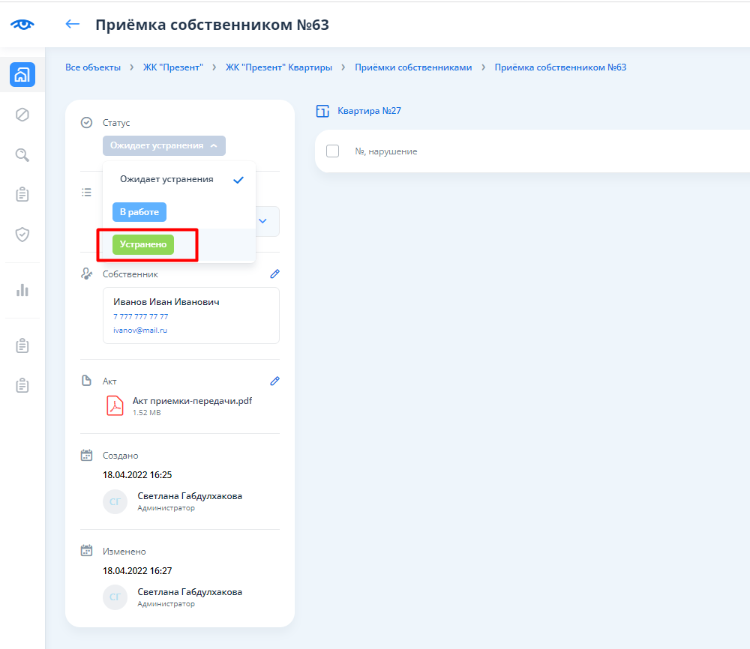Select "Устранено" status option
Image resolution: width=750 pixels, height=649 pixels.
tap(142, 244)
